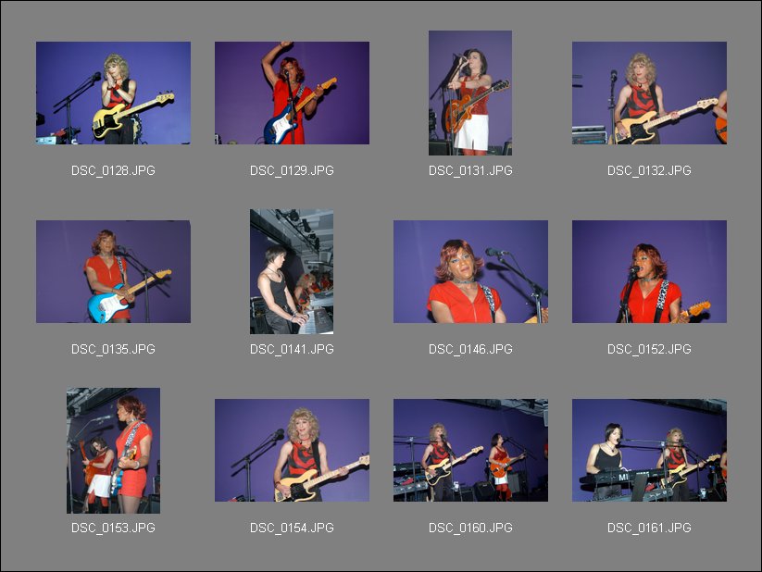Click the file name text DSC_0128.JPG

(x=113, y=170)
